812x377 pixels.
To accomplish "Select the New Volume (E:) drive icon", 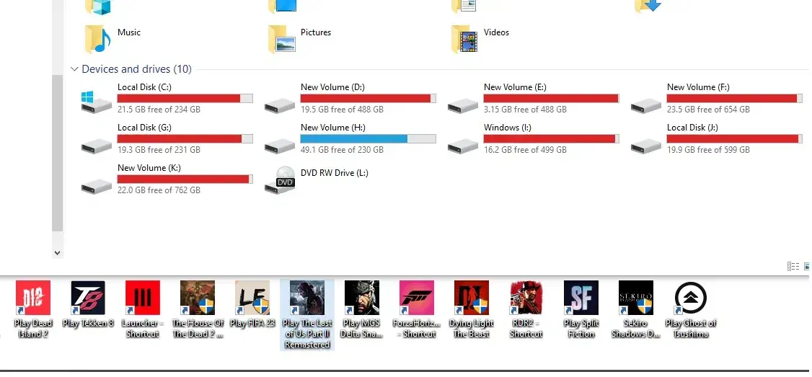I will tap(463, 106).
